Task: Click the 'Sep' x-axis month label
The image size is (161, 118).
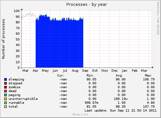Action: 85,71
